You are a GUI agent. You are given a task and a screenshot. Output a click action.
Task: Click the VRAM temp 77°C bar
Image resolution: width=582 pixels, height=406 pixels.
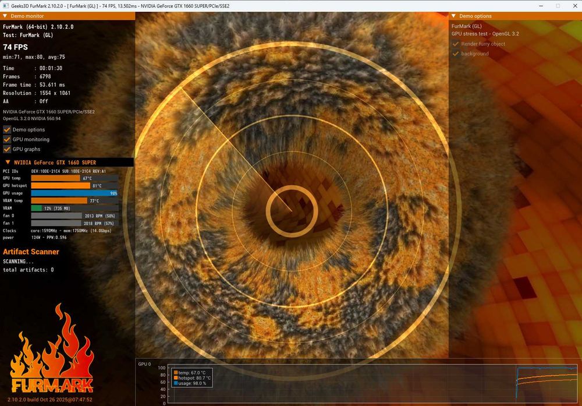(74, 200)
